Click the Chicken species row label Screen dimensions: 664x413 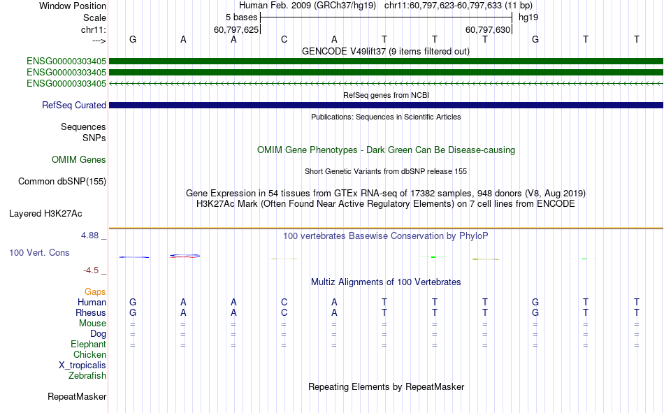89,354
